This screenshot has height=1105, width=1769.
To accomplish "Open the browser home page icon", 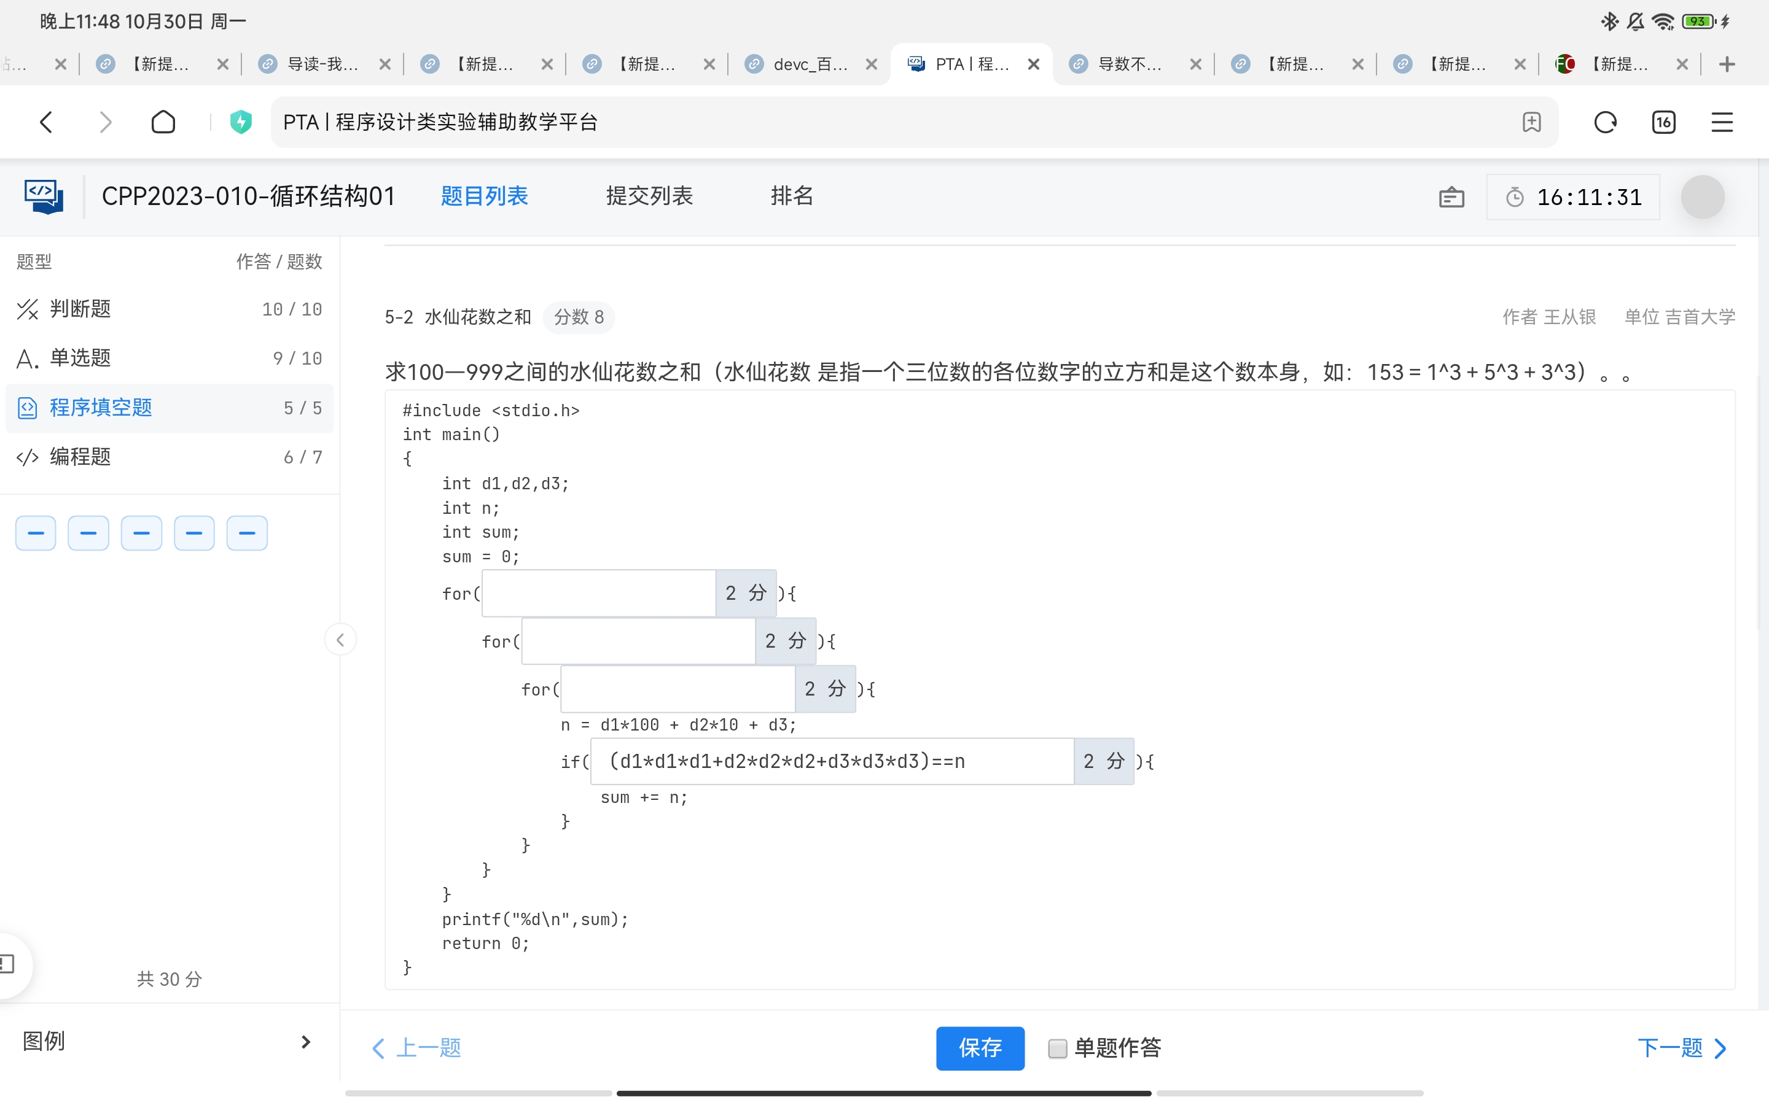I will tap(163, 122).
